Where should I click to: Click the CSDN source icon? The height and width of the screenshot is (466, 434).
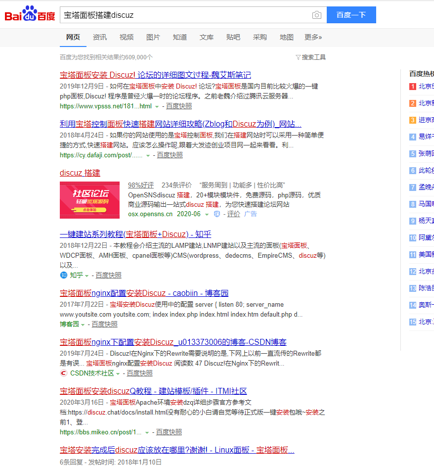coord(64,373)
